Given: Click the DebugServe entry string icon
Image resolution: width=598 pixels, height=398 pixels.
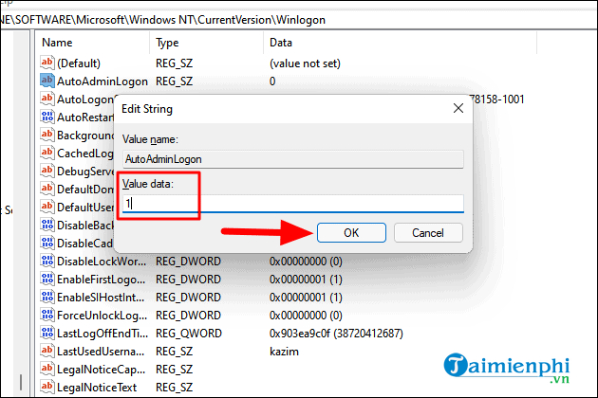Looking at the screenshot, I should pos(47,171).
